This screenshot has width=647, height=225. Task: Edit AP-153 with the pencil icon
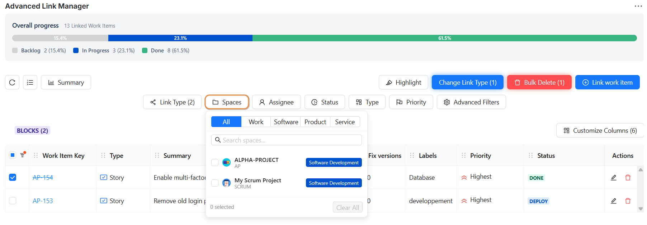[x=614, y=201]
